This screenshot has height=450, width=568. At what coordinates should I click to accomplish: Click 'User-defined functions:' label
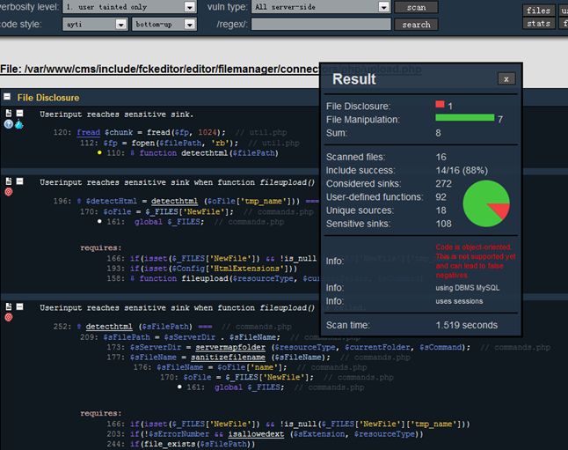tap(375, 197)
